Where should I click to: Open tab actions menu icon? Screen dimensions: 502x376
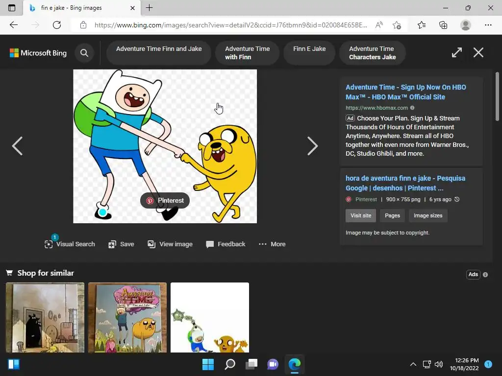pos(12,8)
